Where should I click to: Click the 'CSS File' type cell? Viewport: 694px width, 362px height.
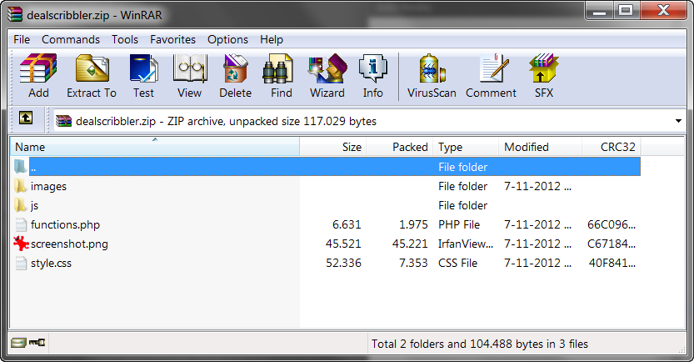click(457, 264)
